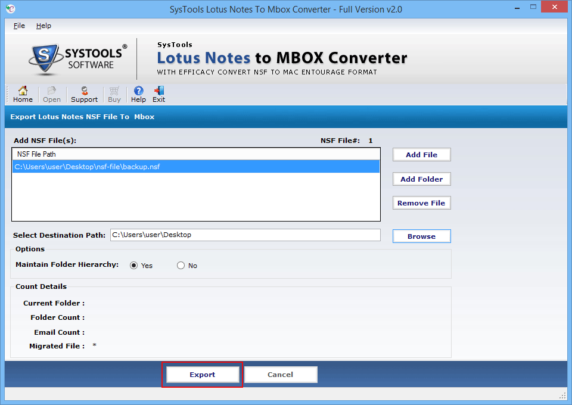Click the Folder Count label
Image resolution: width=572 pixels, height=405 pixels.
(x=58, y=317)
